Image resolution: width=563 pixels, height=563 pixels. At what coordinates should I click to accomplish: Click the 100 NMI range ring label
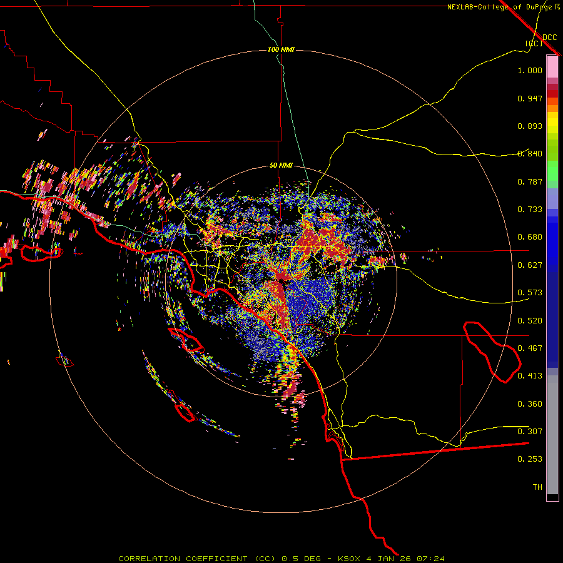[281, 49]
